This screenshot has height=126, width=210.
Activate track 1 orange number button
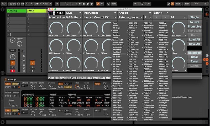(x=13, y=63)
